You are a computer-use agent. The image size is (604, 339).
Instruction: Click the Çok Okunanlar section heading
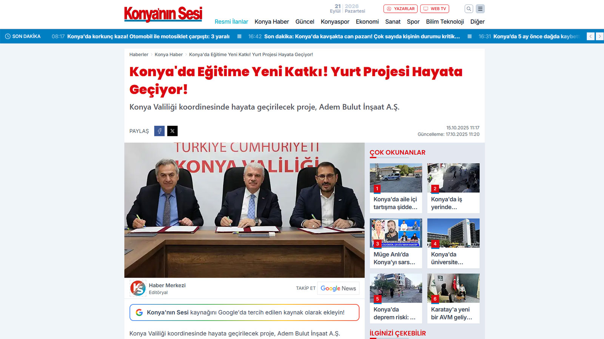click(x=398, y=153)
